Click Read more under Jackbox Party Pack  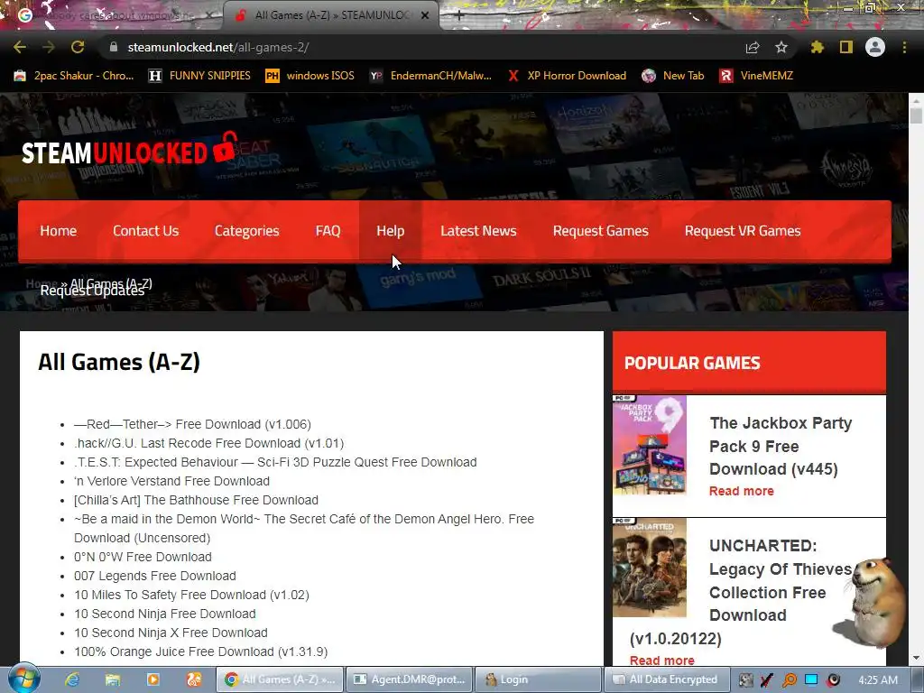(742, 491)
